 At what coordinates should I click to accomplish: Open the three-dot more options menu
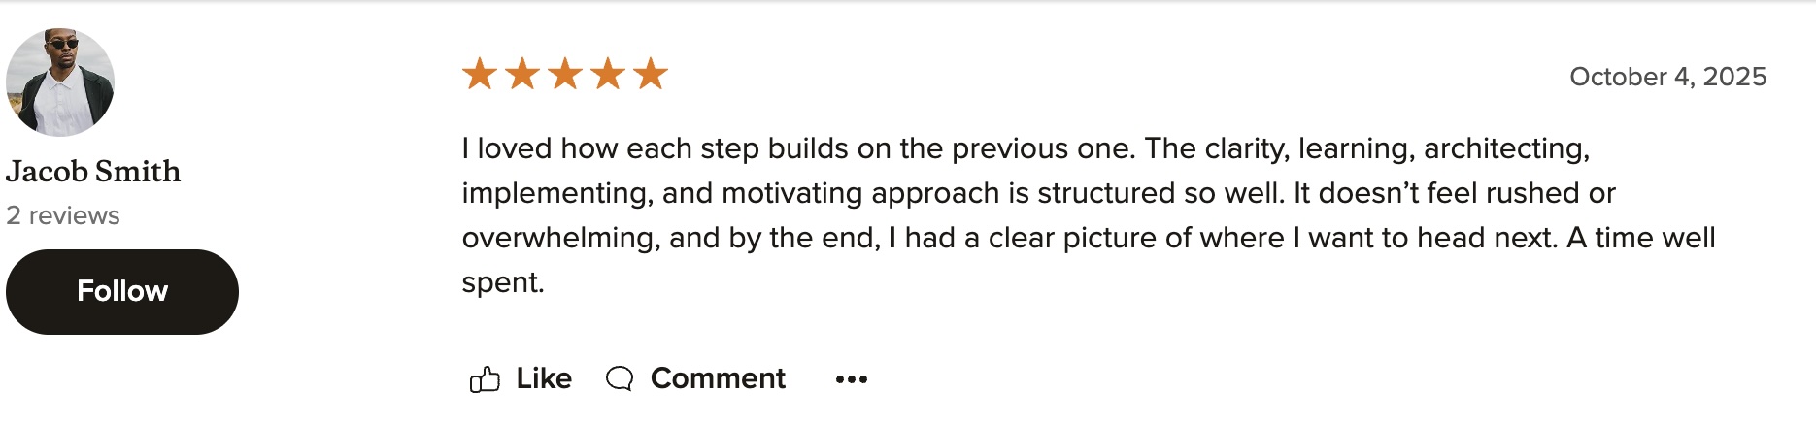(x=851, y=379)
